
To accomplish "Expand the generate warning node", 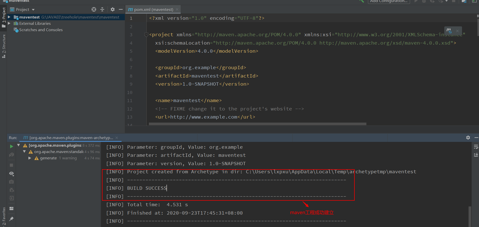I will pyautogui.click(x=30, y=158).
